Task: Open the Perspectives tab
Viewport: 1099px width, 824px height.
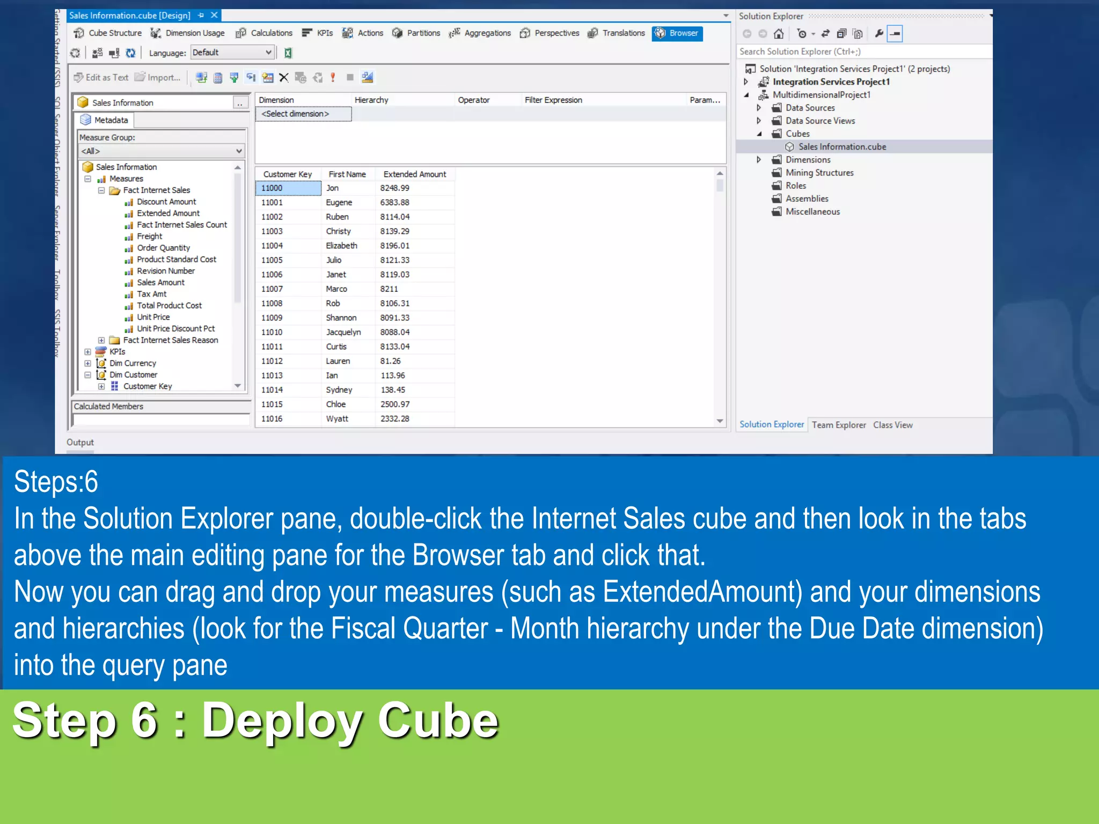Action: (x=550, y=33)
